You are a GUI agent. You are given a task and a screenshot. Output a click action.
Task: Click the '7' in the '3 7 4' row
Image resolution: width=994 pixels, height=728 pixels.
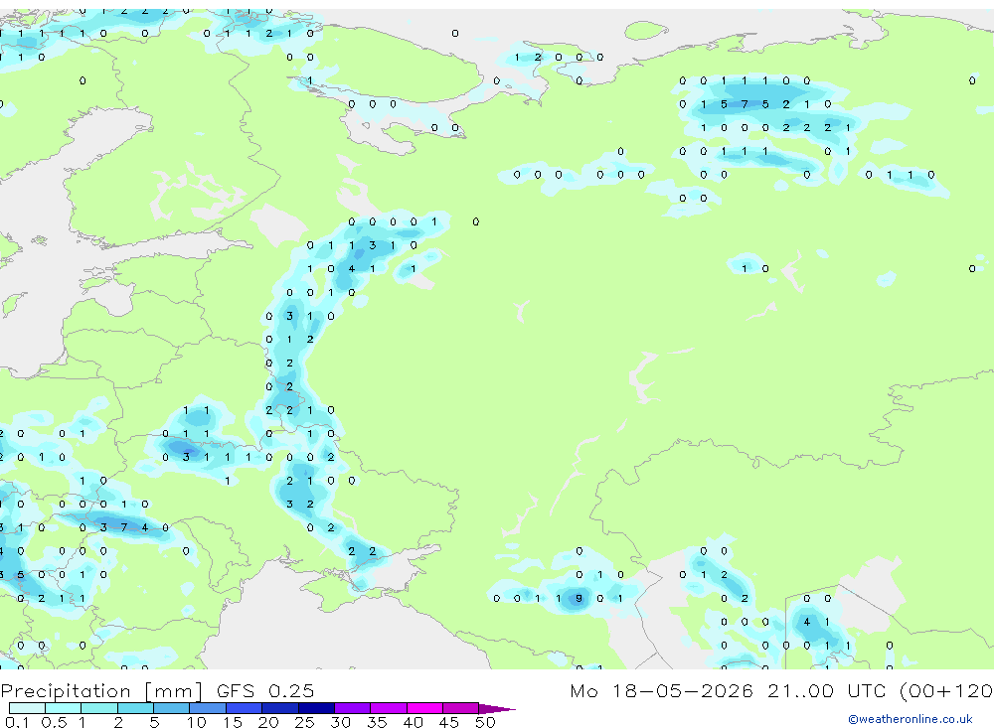coord(123,527)
